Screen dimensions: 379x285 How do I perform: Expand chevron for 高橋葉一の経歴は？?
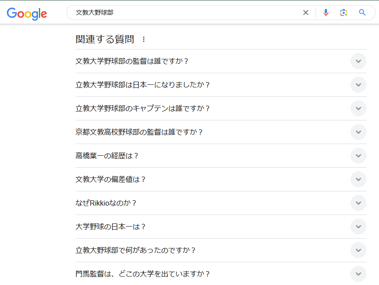358,156
